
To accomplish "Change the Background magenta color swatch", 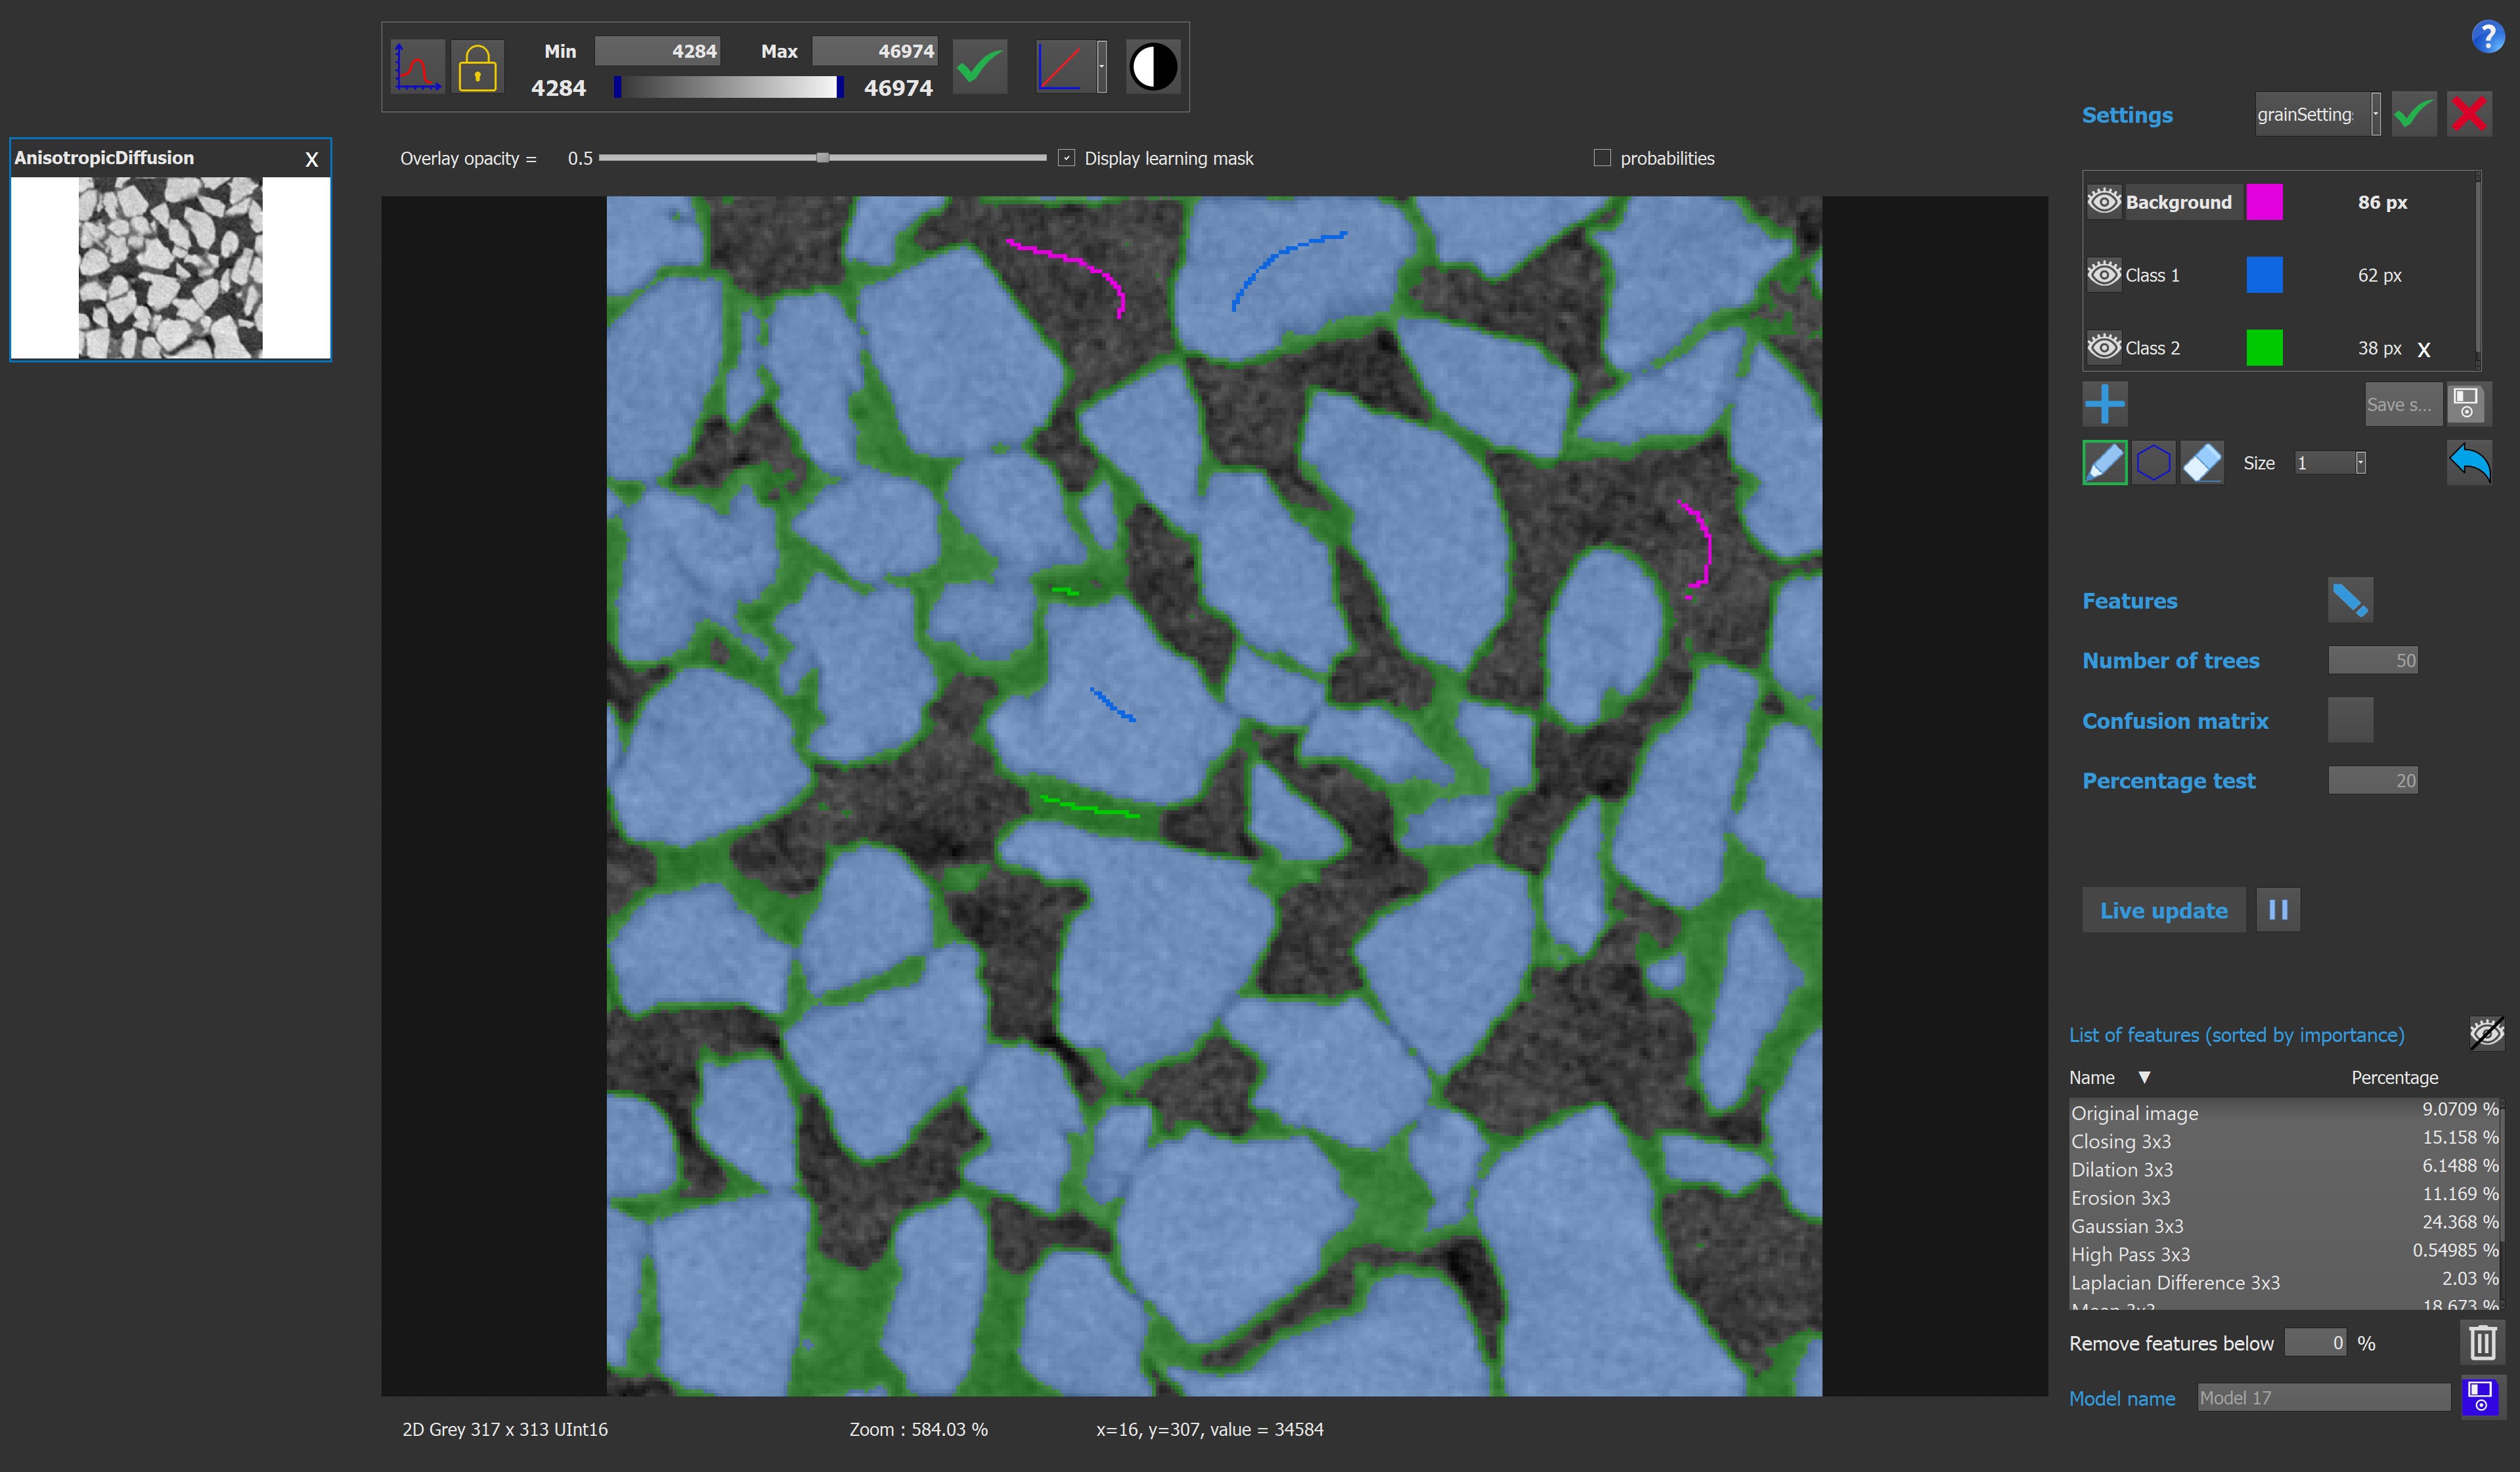I will tap(2264, 201).
